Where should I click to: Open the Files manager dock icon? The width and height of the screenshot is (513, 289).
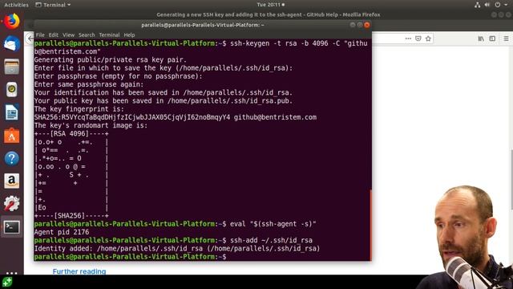click(x=12, y=67)
